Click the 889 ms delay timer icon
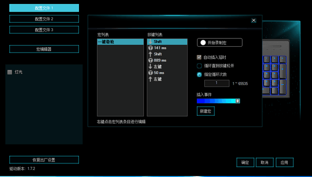312x177 pixels. tap(151, 60)
